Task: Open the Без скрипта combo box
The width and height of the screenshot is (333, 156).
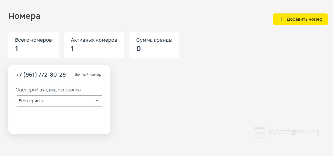Action: tap(56, 101)
